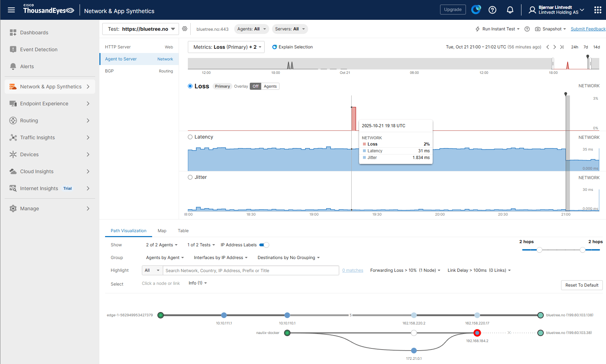Click the Reset To Default button
Image resolution: width=606 pixels, height=364 pixels.
(x=582, y=285)
